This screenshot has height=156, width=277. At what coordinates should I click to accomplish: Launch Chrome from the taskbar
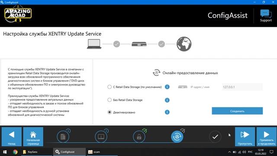pos(15,152)
